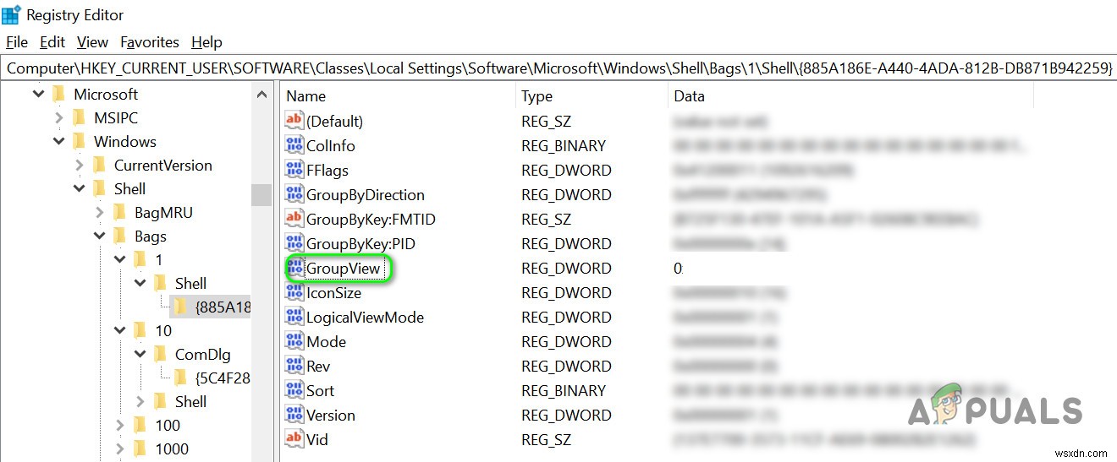1117x462 pixels.
Task: Click REG_BINARY type in ColInfo row
Action: (564, 145)
